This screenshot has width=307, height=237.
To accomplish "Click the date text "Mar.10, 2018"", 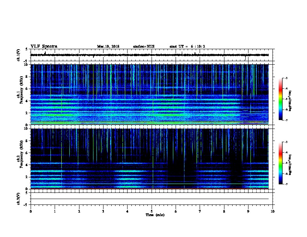I will click(108, 46).
